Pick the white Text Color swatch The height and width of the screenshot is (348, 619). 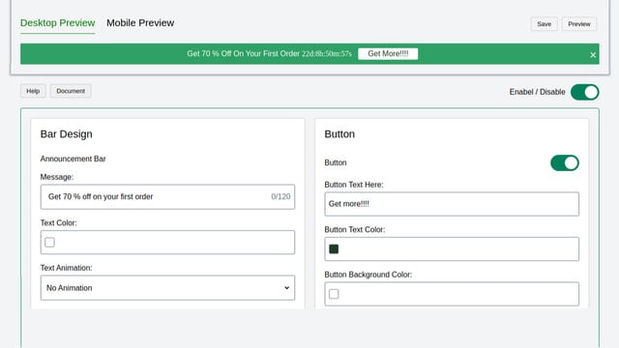(49, 243)
